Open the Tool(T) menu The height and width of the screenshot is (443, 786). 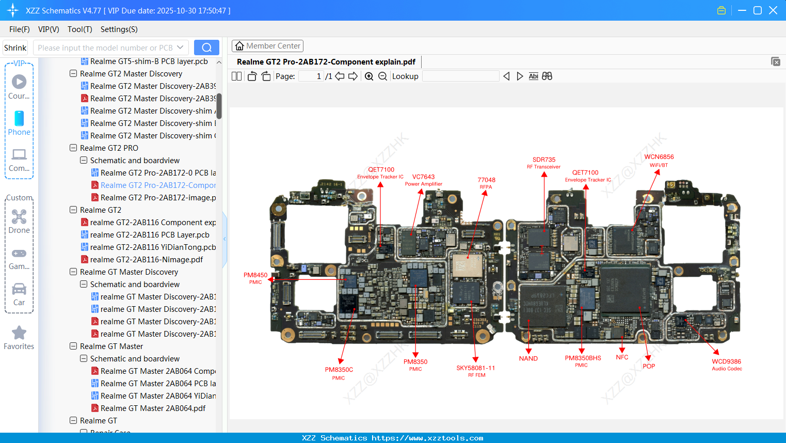pos(80,29)
